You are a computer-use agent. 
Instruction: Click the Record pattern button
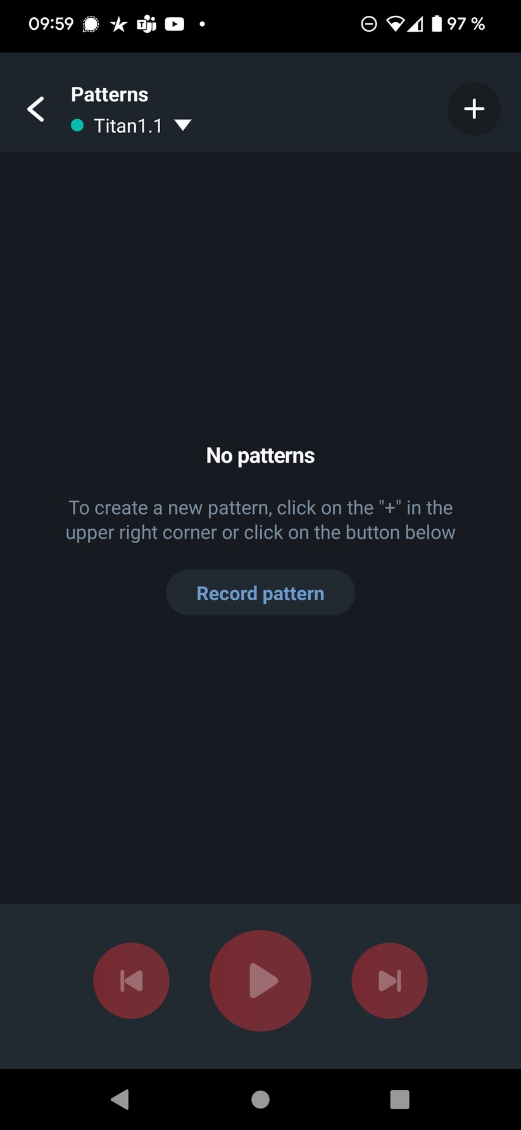click(x=260, y=593)
